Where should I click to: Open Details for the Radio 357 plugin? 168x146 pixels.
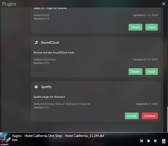tap(136, 27)
